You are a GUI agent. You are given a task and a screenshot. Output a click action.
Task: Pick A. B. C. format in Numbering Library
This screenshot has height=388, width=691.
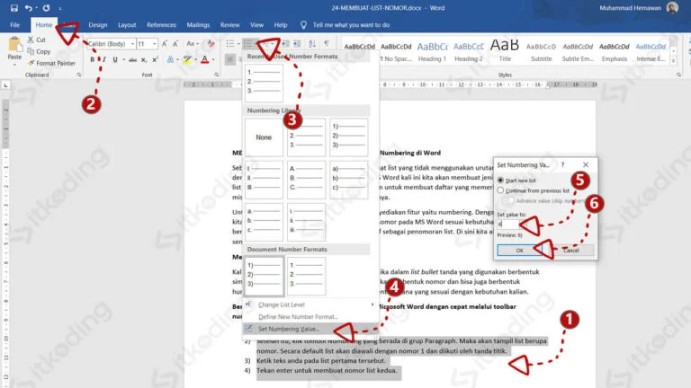pos(306,180)
